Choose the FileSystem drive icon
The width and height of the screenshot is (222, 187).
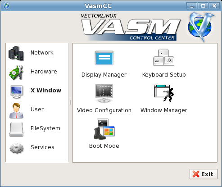coord(16,129)
